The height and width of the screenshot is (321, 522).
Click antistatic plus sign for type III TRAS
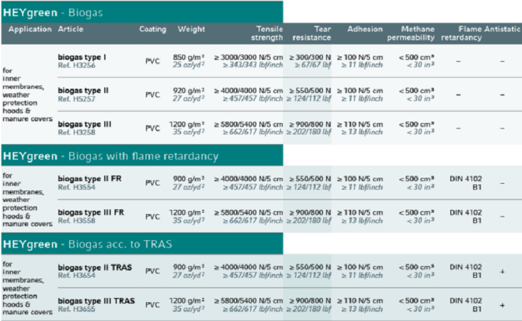[x=502, y=305]
